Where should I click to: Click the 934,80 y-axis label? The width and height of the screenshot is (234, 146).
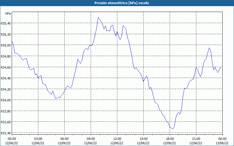(6, 56)
